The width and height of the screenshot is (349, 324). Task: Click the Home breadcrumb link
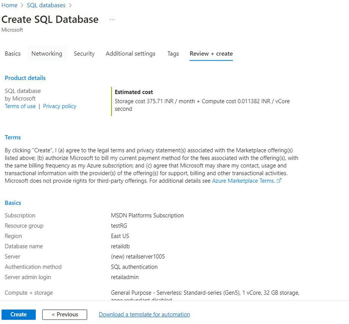click(9, 5)
